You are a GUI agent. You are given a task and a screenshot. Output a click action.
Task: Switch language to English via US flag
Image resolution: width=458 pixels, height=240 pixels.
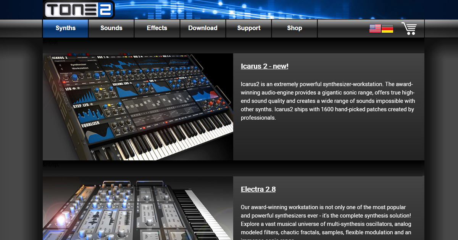(375, 29)
